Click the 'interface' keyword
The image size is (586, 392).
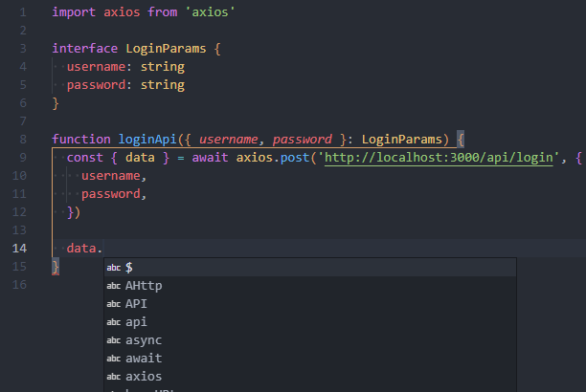[x=85, y=49]
